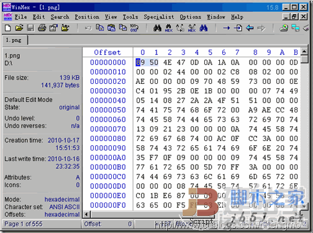Viewport: 313px width, 233px height.
Task: Go to offset using the blue right arrow
Action: [227, 28]
